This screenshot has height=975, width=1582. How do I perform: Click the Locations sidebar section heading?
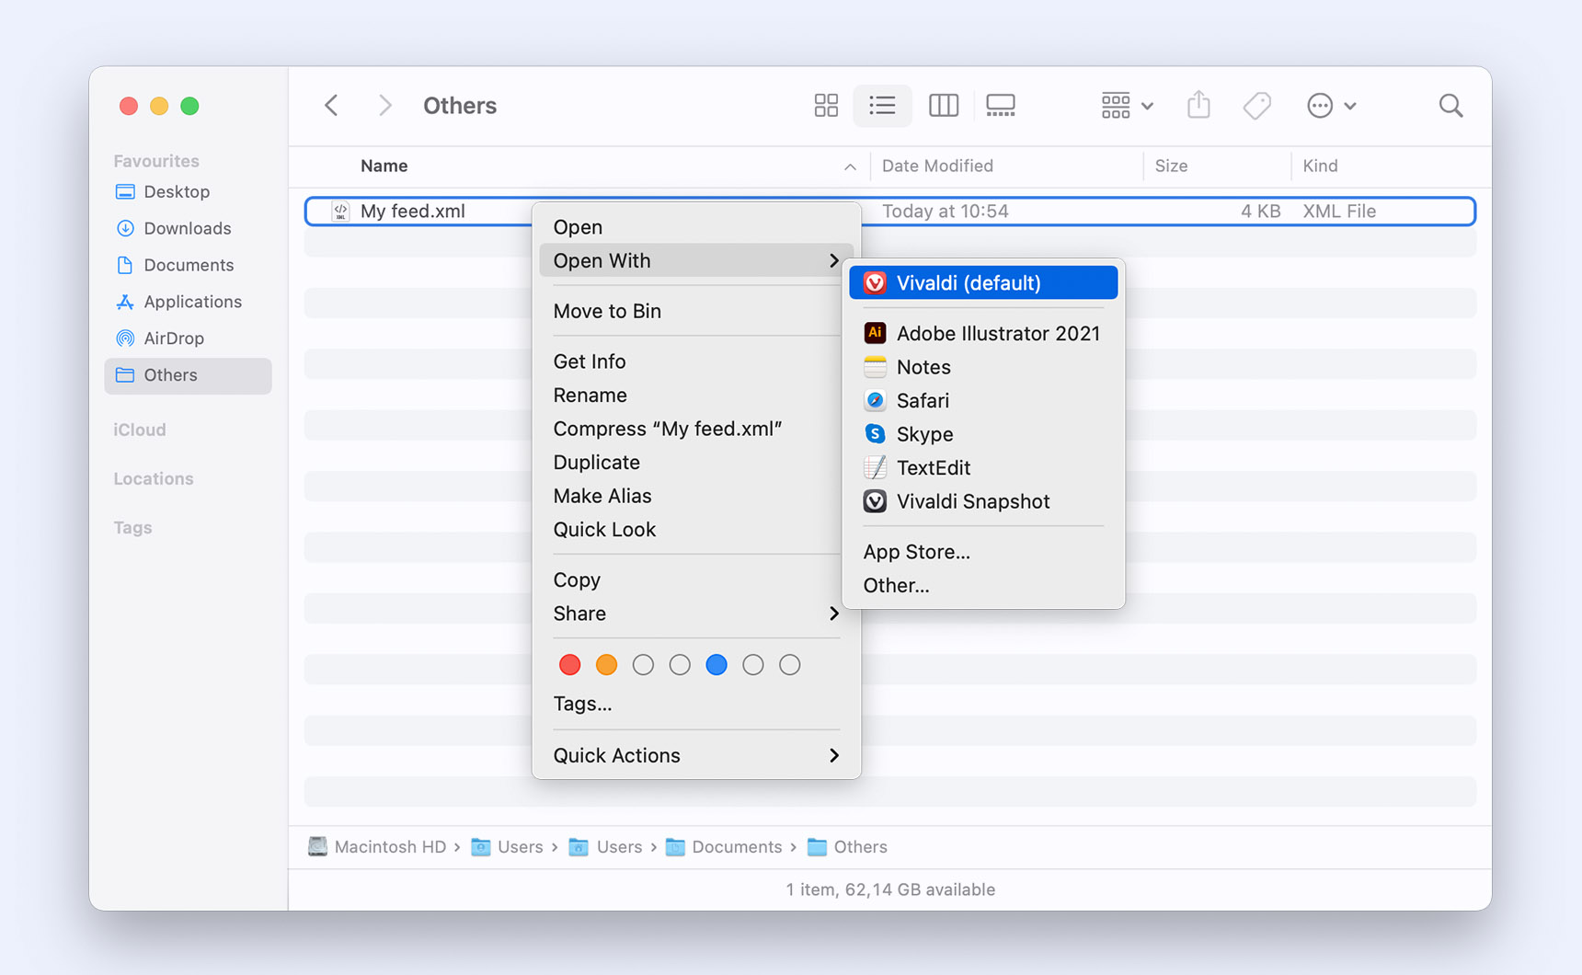coord(154,478)
